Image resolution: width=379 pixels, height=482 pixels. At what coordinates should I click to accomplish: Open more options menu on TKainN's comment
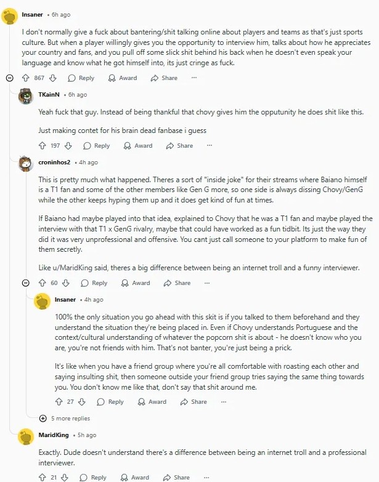tap(210, 146)
